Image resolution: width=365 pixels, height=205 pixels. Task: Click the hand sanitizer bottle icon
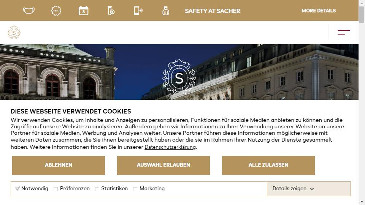[165, 11]
